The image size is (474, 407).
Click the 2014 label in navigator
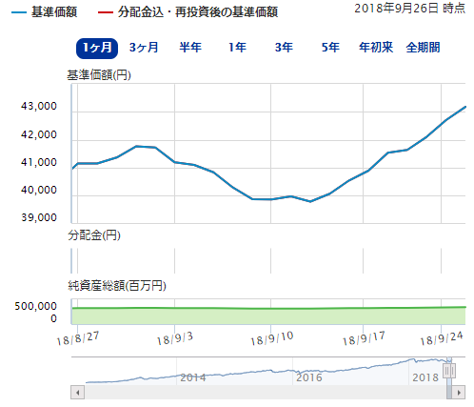(193, 377)
